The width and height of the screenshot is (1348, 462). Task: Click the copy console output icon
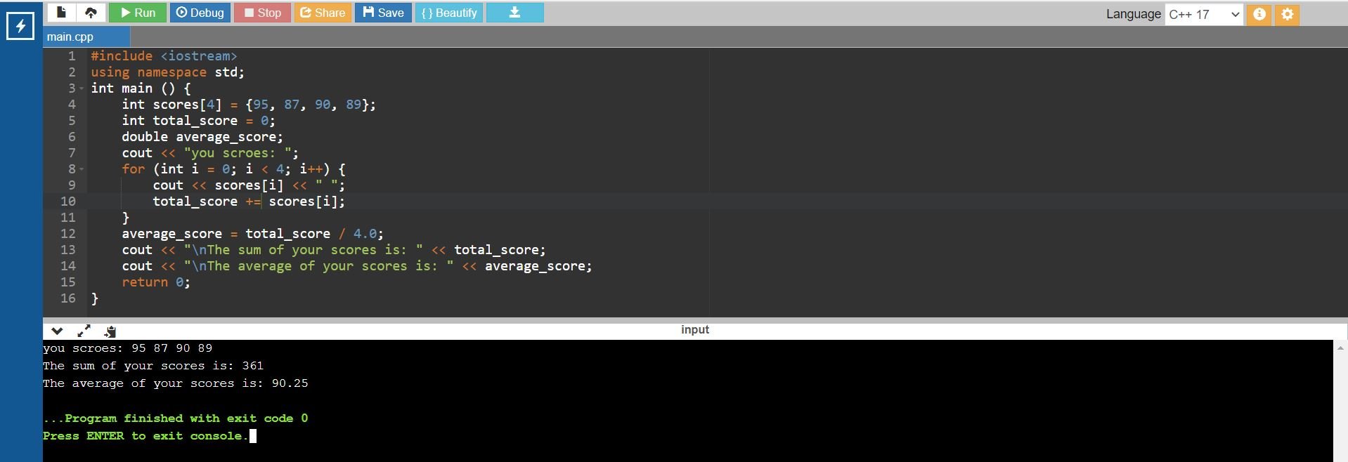coord(110,331)
